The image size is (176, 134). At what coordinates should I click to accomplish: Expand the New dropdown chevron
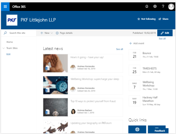click(52, 33)
